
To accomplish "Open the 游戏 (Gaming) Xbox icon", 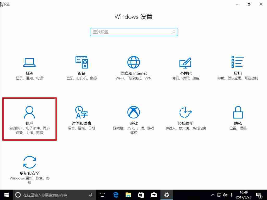I will (x=133, y=112).
